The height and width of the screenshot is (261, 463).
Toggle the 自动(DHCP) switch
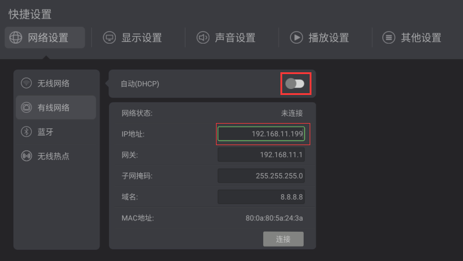pyautogui.click(x=295, y=84)
